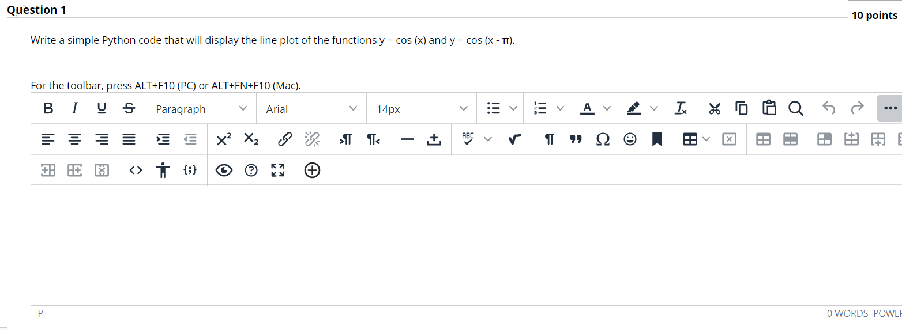Apply bullet list formatting

pos(493,108)
